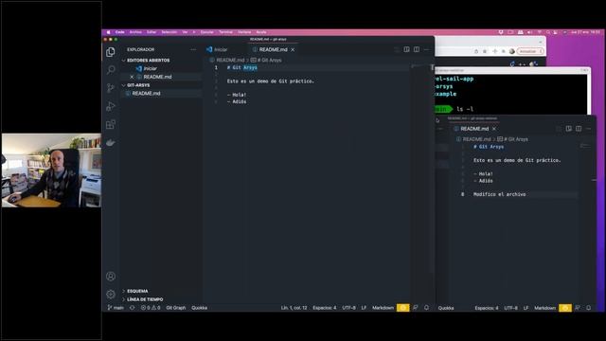Open the Archivo menu in the menu bar
The height and width of the screenshot is (341, 606).
click(135, 32)
